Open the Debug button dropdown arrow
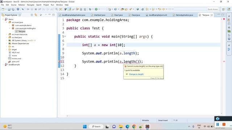 point(93,9)
